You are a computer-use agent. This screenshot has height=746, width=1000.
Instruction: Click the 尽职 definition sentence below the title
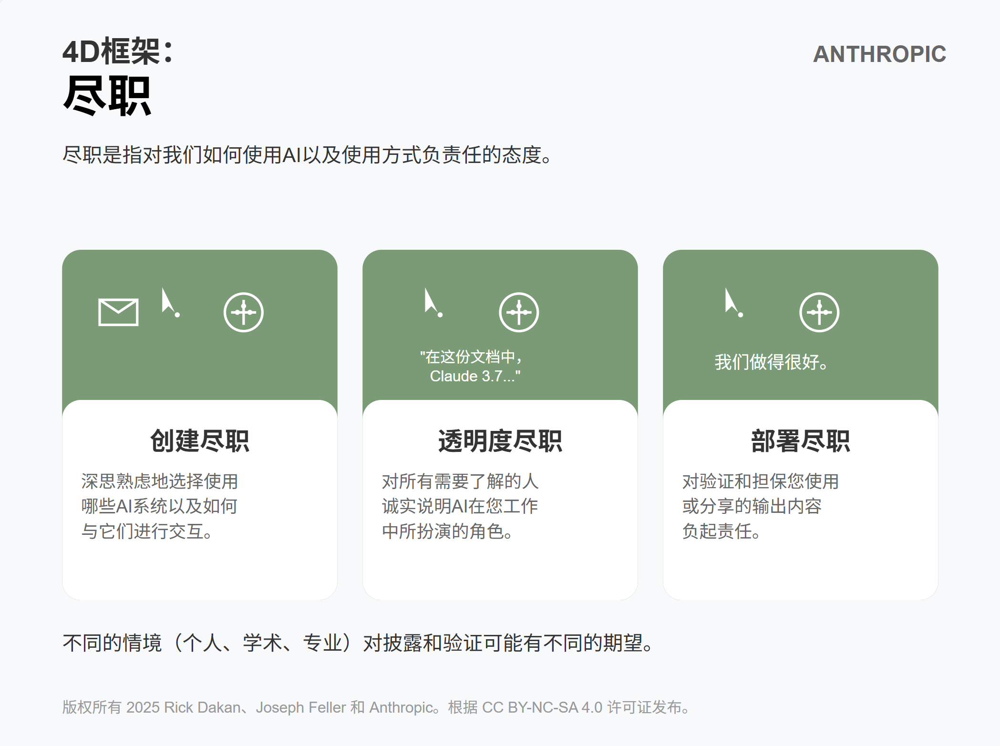coord(307,153)
